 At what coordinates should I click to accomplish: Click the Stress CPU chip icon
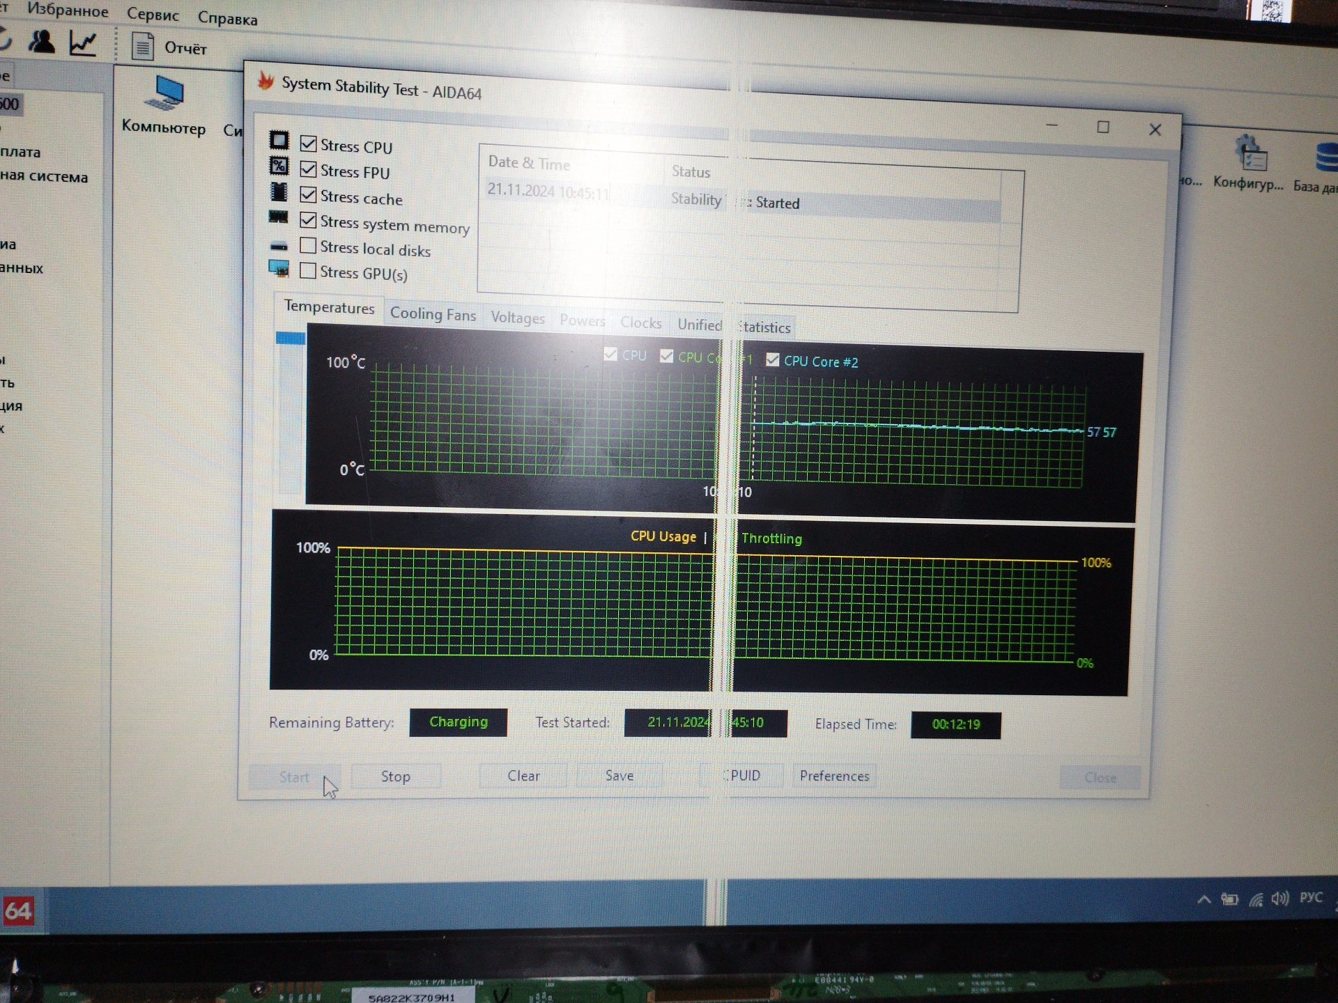279,140
